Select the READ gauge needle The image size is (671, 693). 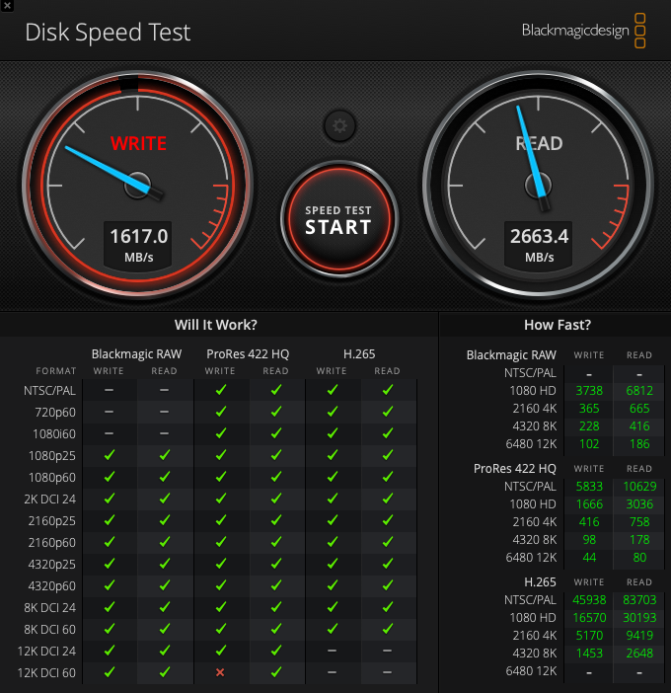[x=532, y=155]
